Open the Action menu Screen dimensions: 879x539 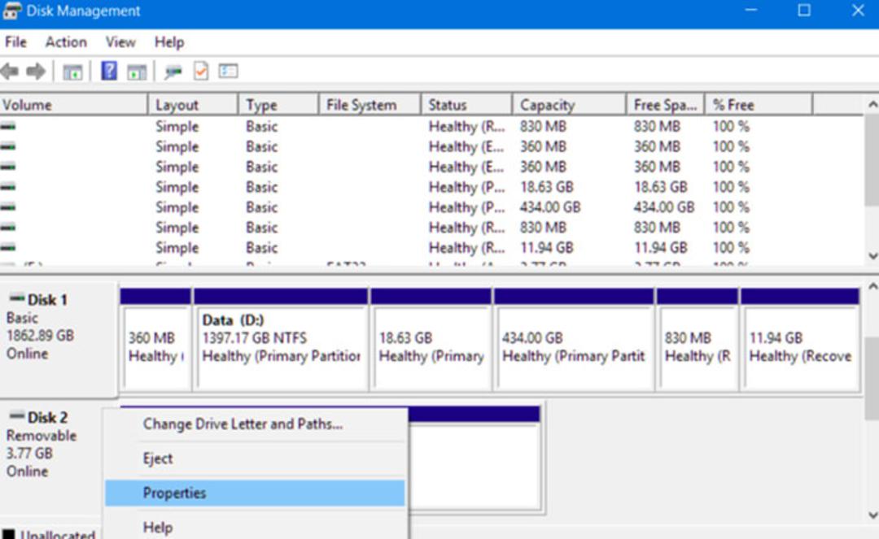click(66, 42)
